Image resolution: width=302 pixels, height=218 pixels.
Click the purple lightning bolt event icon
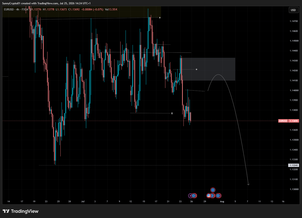(x=191, y=195)
